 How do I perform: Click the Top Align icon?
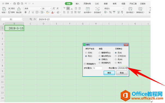(65, 8)
